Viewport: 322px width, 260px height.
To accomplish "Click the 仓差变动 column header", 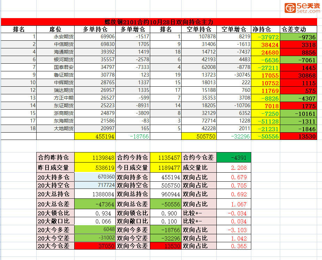I will 299,29.
